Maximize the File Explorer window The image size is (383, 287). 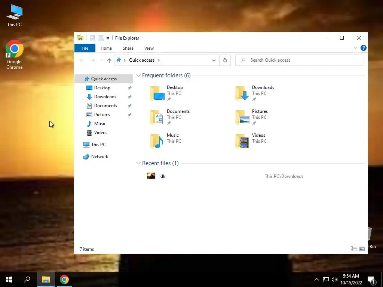342,38
